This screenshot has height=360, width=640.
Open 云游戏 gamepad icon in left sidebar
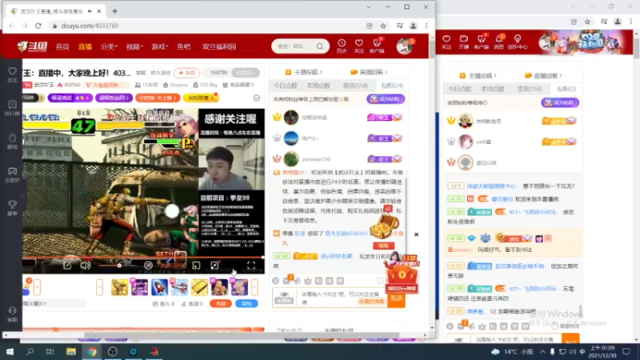[x=12, y=174]
